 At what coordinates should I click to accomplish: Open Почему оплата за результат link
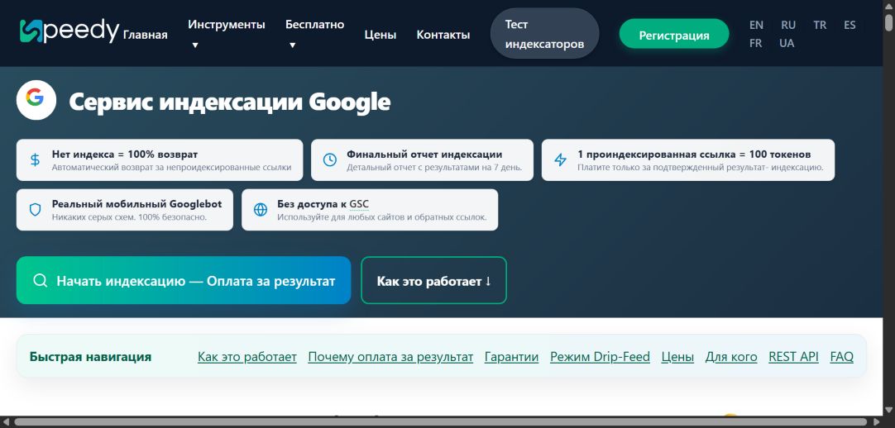390,357
